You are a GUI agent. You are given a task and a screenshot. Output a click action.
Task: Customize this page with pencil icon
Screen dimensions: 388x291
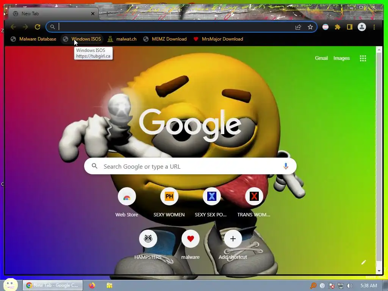click(363, 262)
